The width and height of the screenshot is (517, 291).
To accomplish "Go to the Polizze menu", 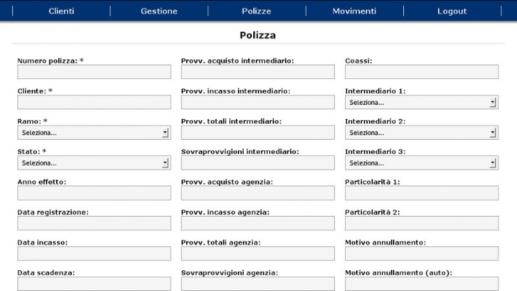I will (x=256, y=11).
